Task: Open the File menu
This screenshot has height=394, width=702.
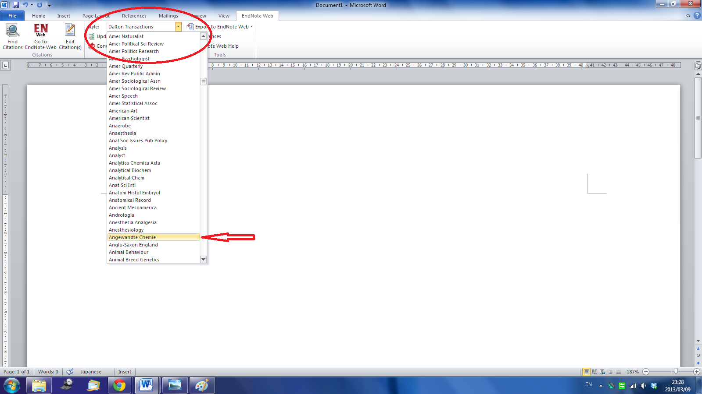Action: coord(12,15)
